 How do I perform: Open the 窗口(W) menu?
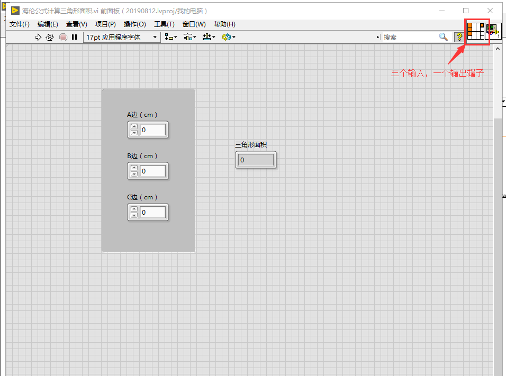[x=194, y=24]
